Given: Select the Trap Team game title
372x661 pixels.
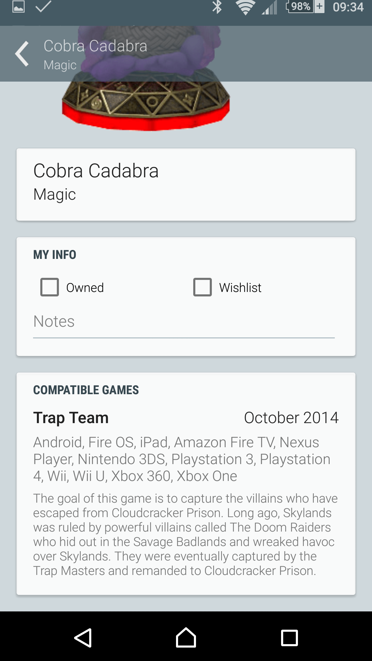Looking at the screenshot, I should [71, 418].
